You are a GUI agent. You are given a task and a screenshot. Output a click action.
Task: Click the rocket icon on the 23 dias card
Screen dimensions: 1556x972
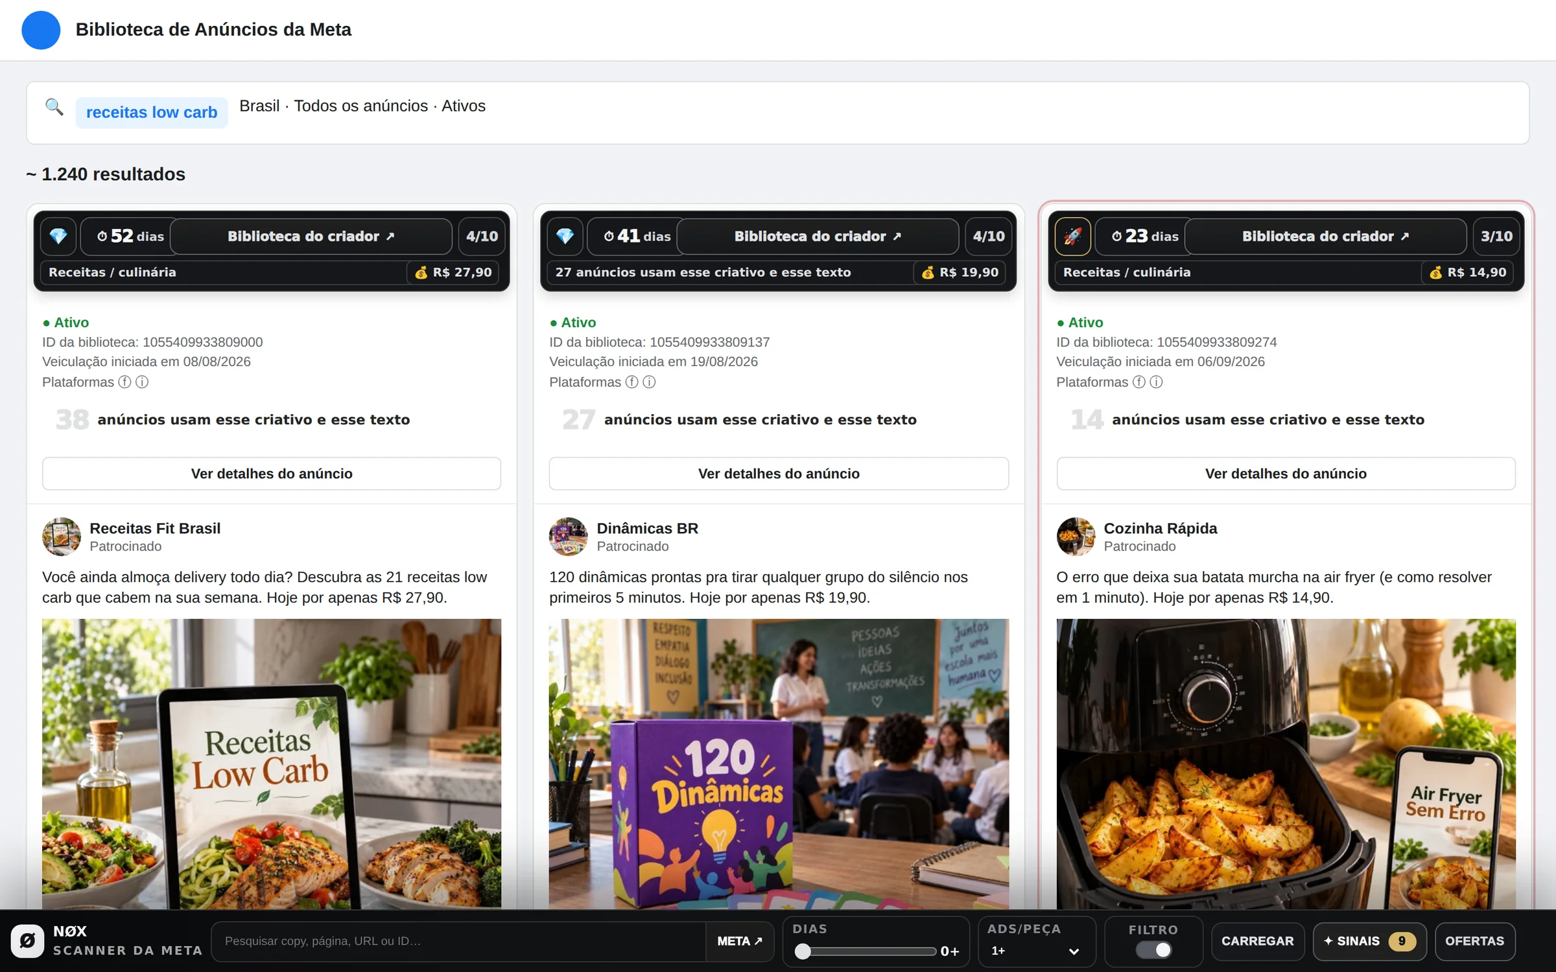(x=1073, y=237)
